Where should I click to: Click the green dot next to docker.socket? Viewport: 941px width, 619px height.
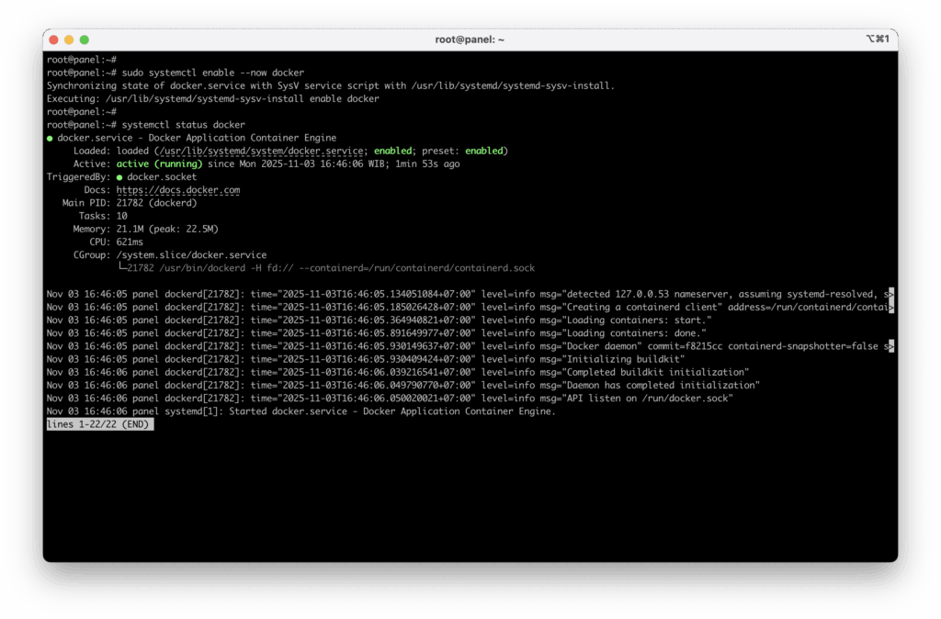[x=119, y=176]
